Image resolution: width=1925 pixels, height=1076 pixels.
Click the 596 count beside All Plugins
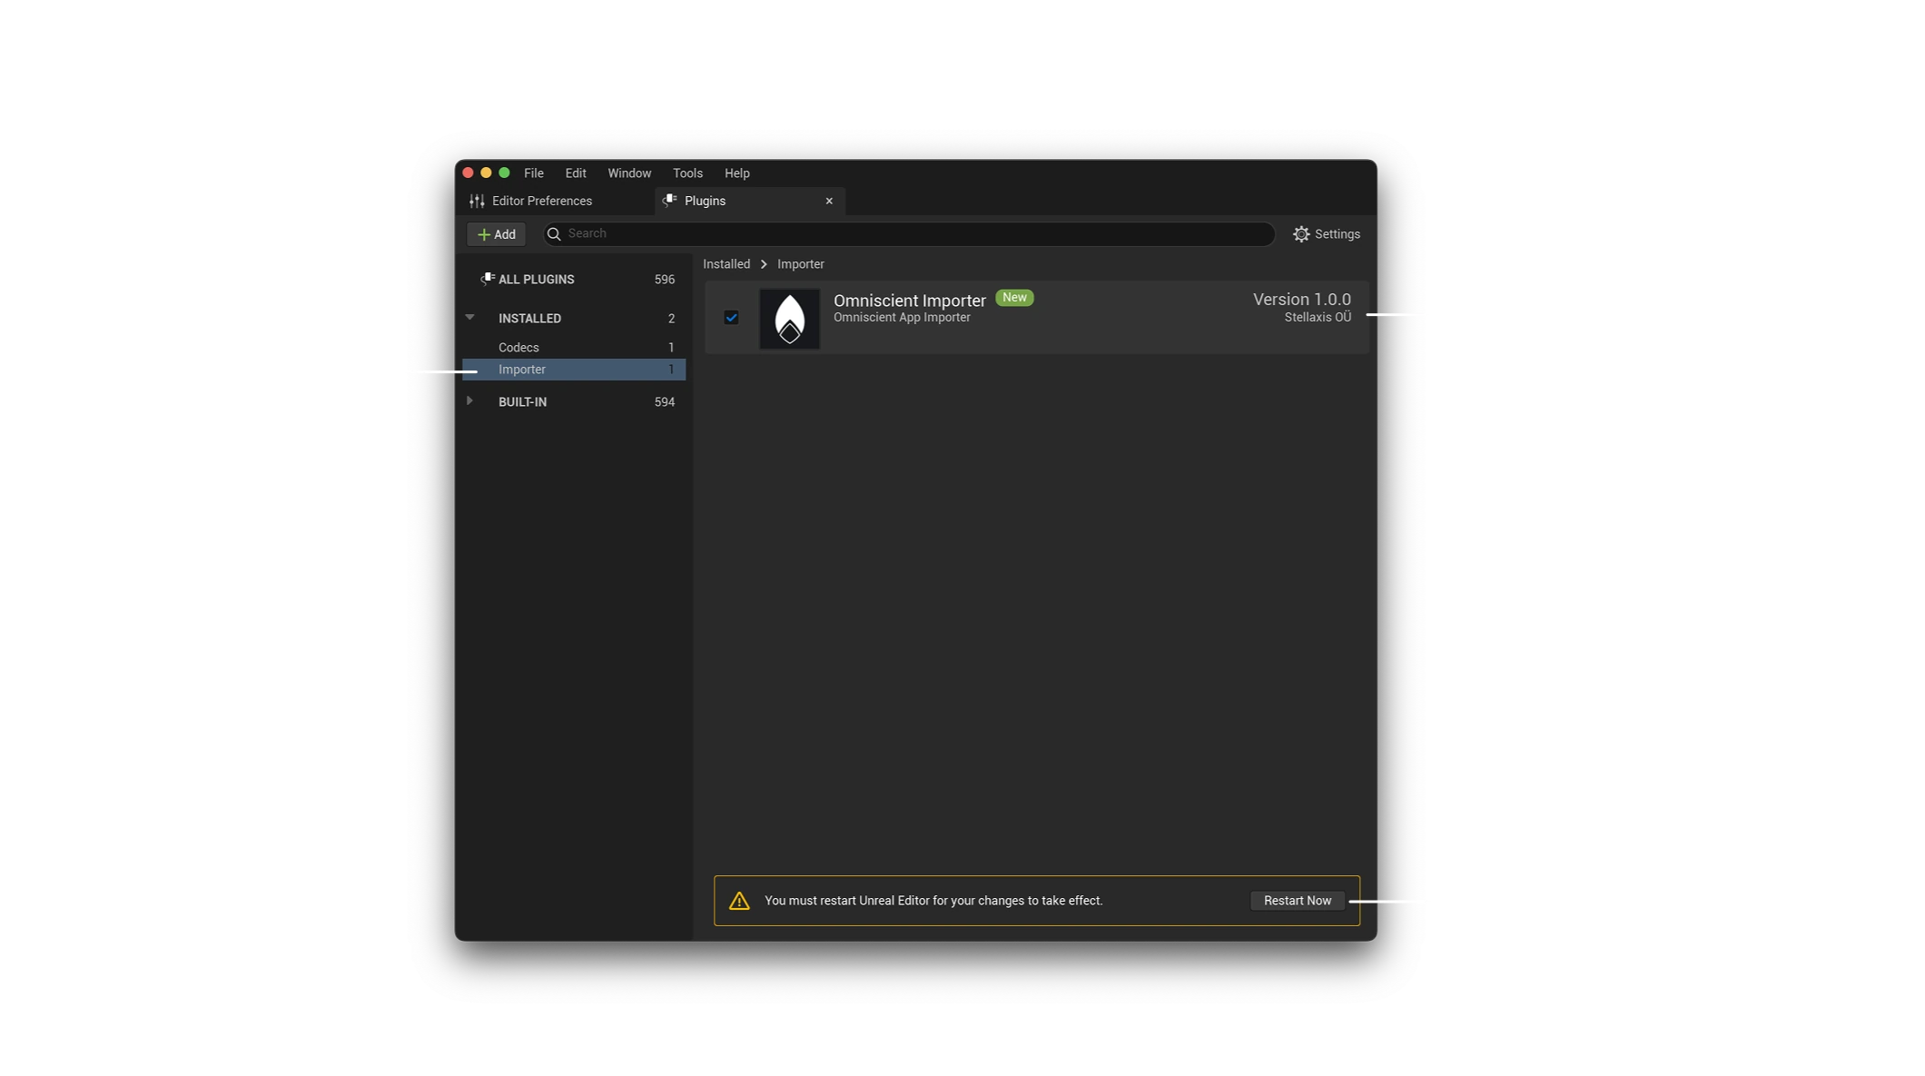pyautogui.click(x=665, y=280)
